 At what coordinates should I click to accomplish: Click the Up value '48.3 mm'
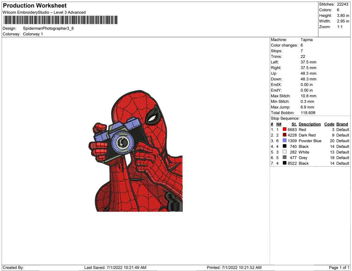tap(309, 73)
